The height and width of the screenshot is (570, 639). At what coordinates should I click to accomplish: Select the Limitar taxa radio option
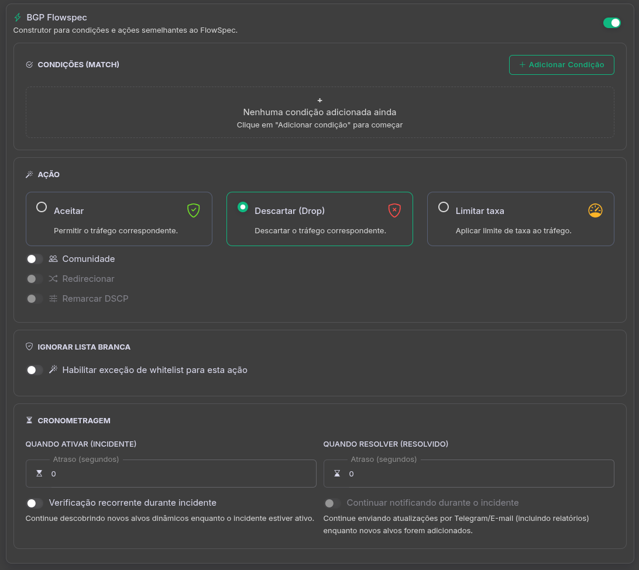[x=444, y=207]
